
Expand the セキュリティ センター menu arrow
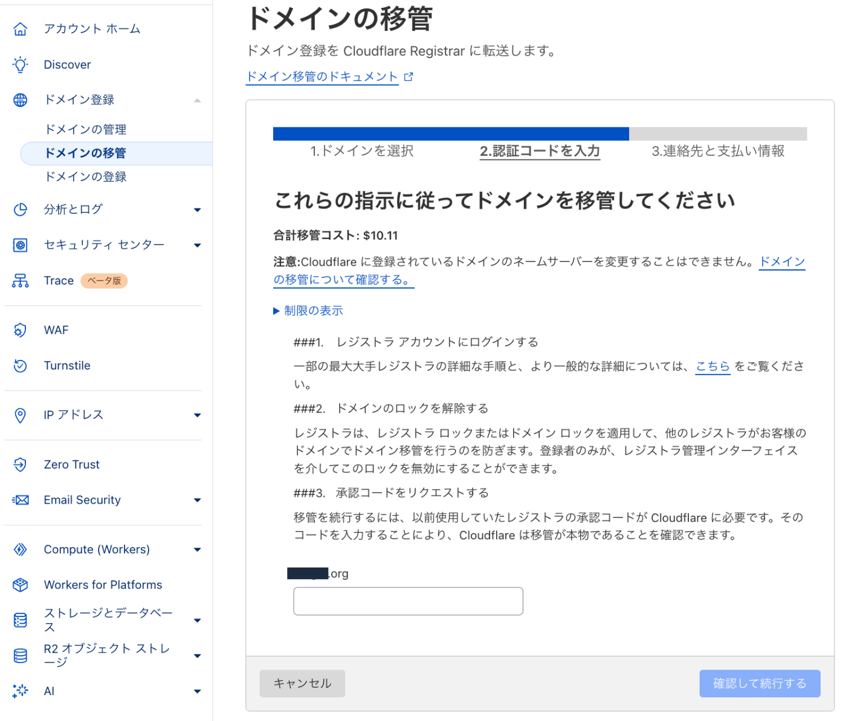(197, 246)
